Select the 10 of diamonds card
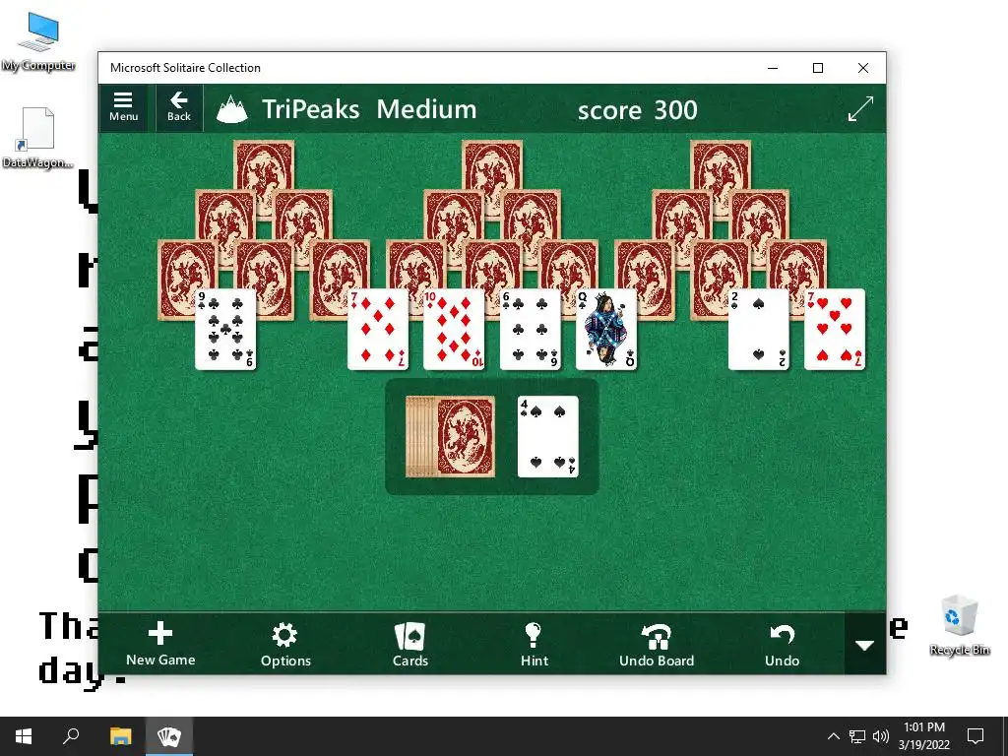 (454, 329)
